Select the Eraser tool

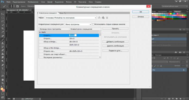2,50
